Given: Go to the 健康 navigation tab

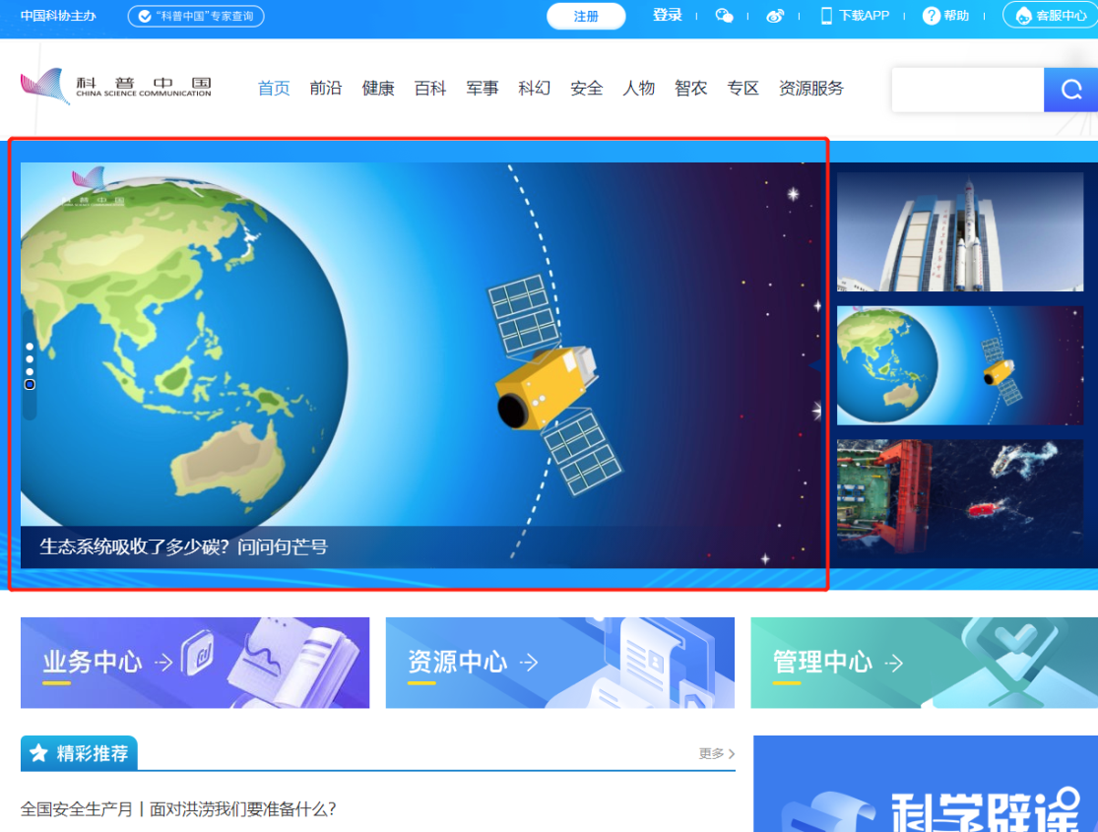Looking at the screenshot, I should [378, 89].
